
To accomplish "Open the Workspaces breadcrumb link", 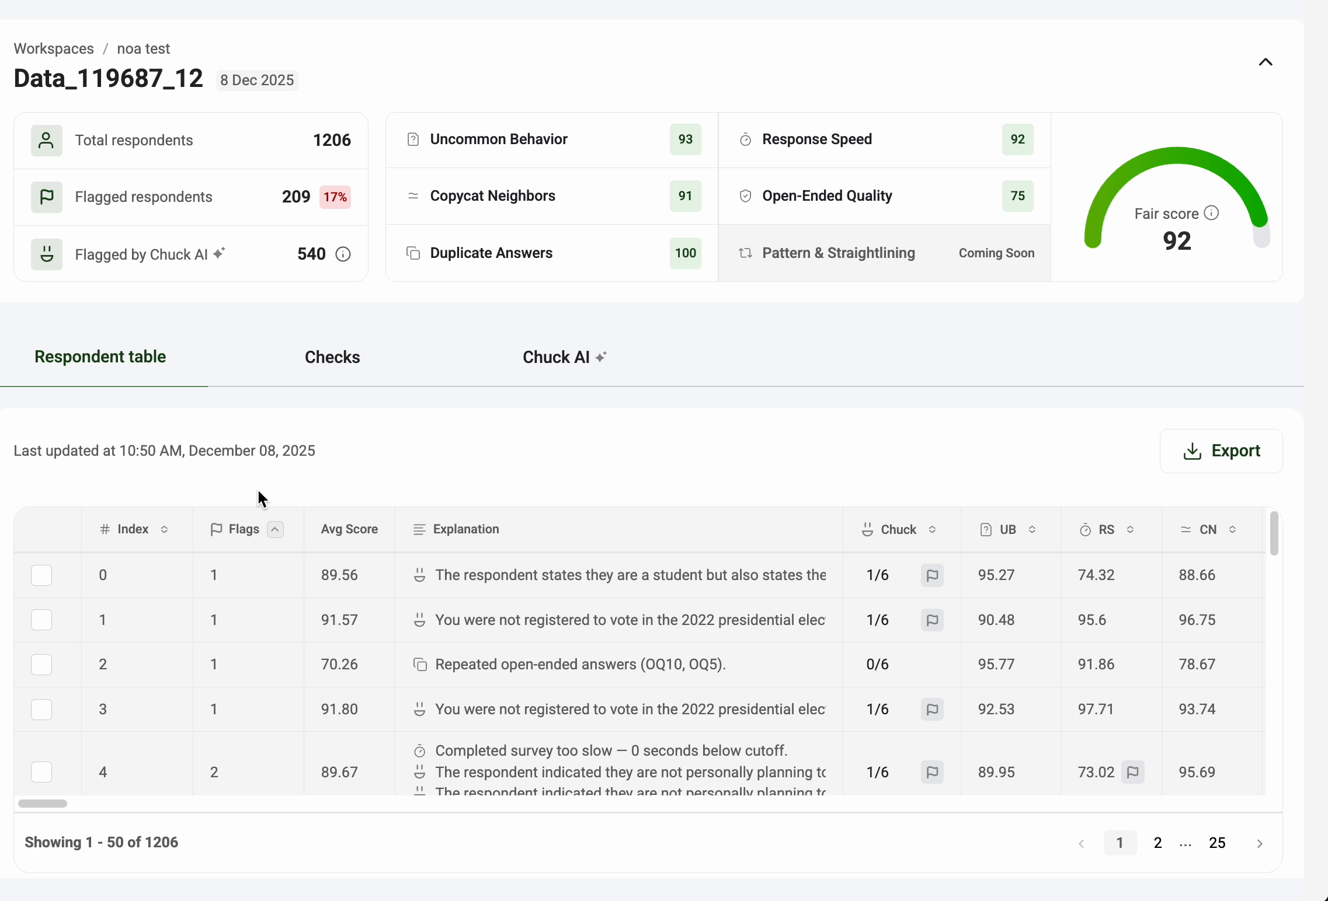I will point(54,48).
